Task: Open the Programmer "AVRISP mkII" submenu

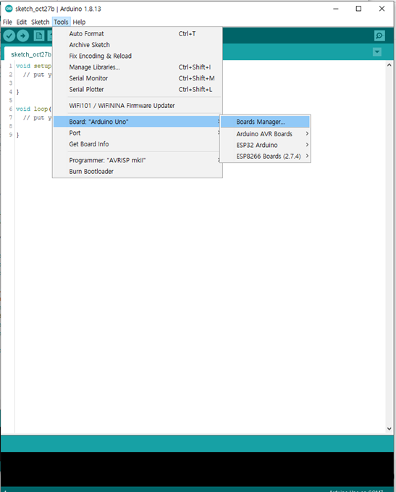Action: (x=138, y=160)
